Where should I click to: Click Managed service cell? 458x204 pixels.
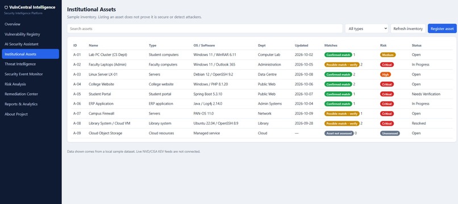[206, 133]
